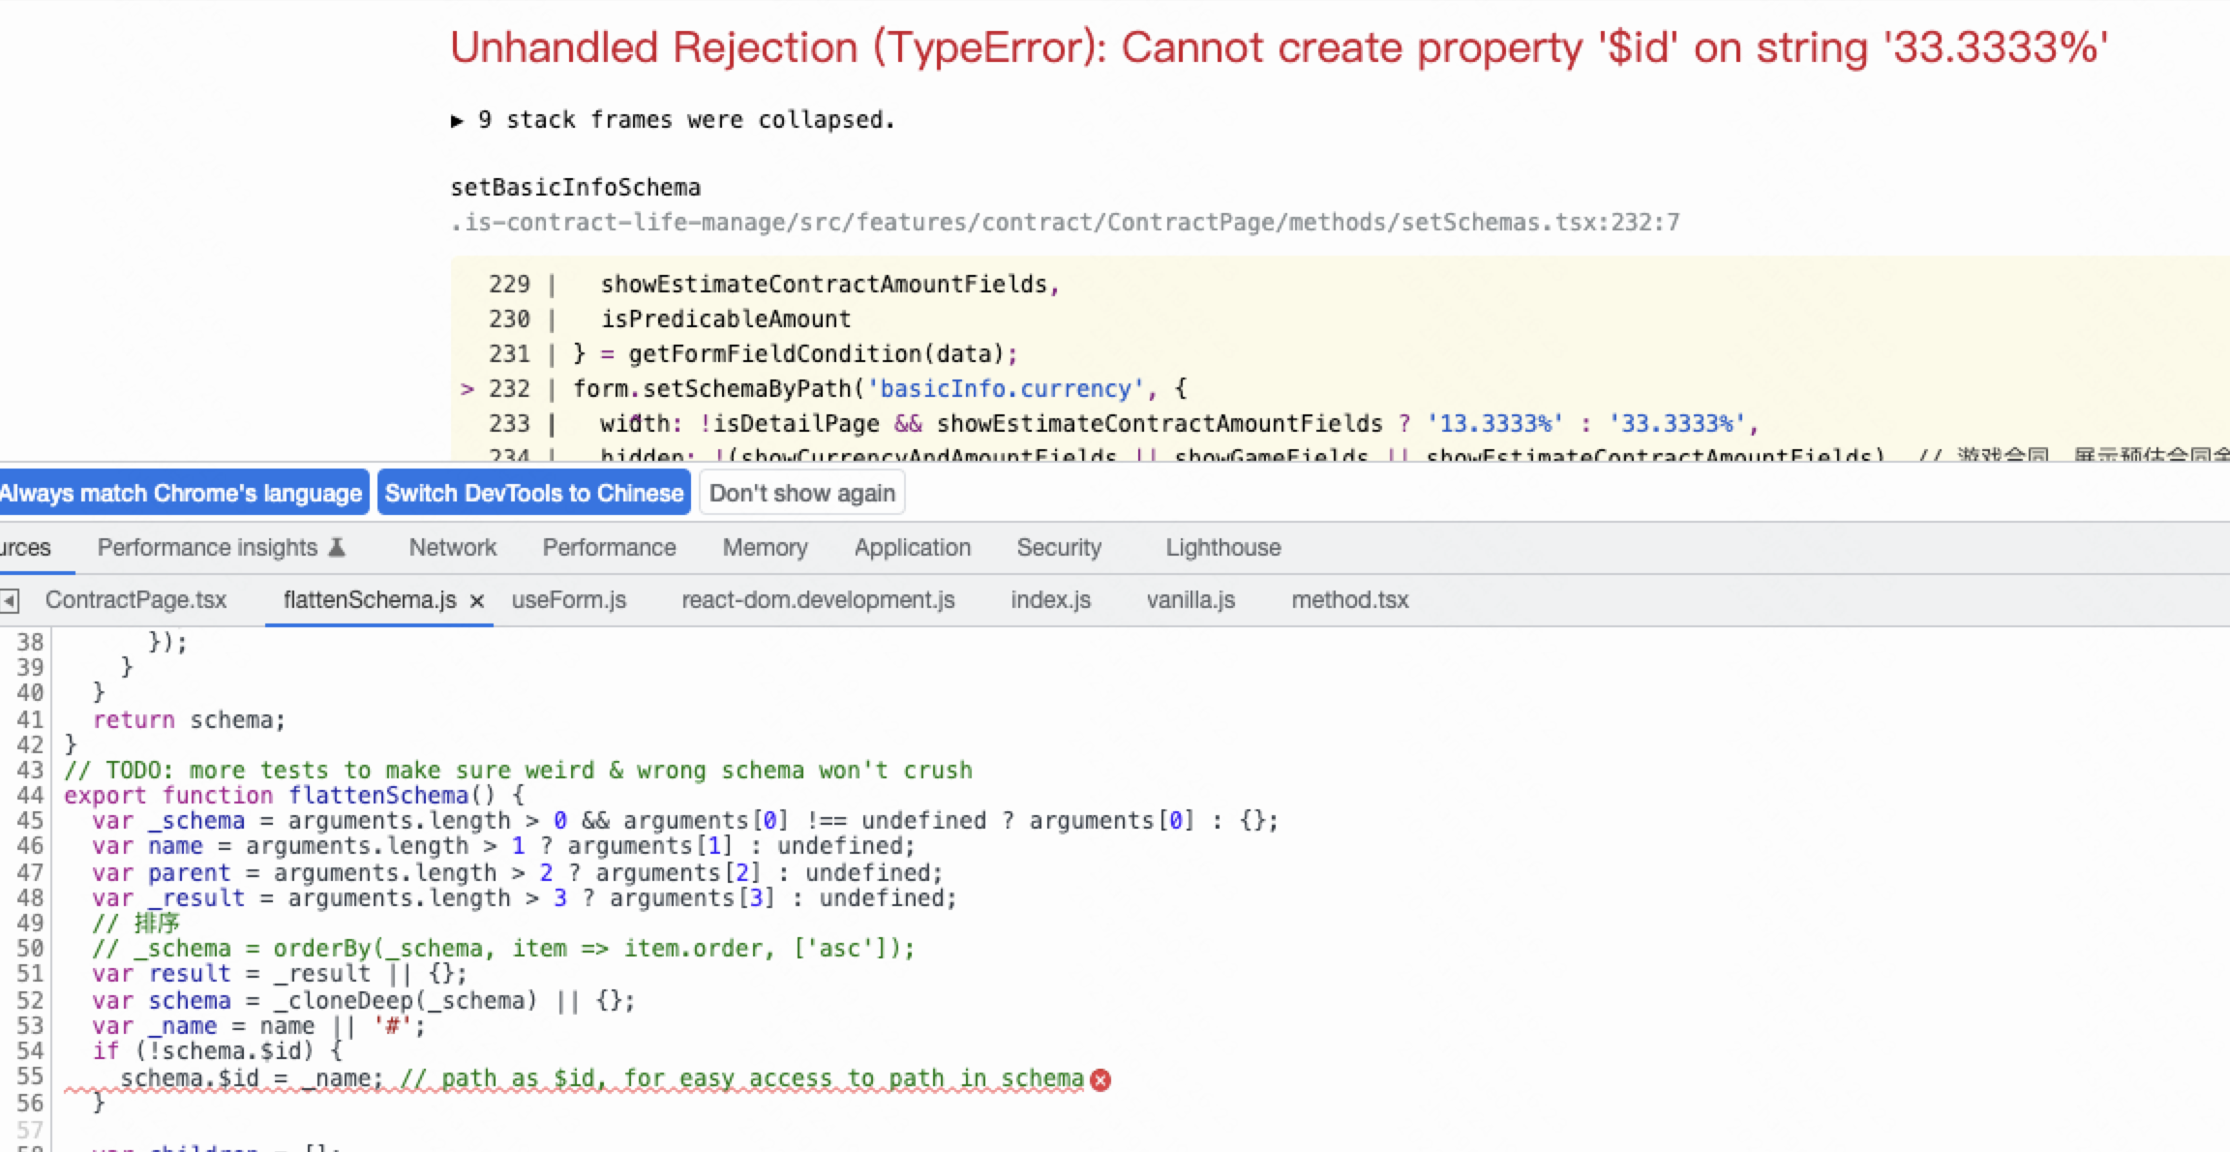Screen dimensions: 2230x1152
Task: Close the flattenSchema.js editor tab
Action: [475, 600]
